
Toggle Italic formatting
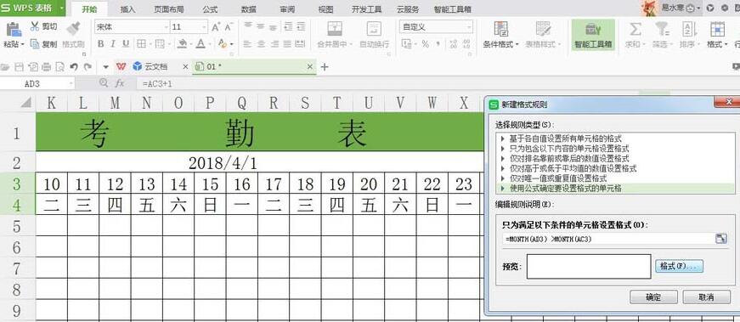point(113,44)
